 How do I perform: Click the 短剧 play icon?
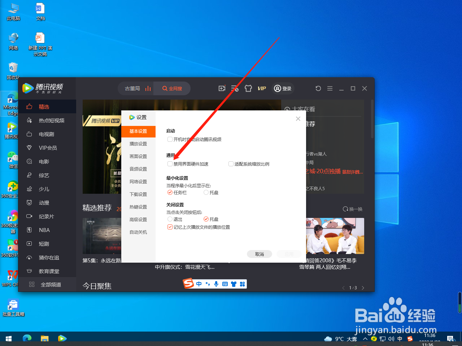click(x=29, y=244)
